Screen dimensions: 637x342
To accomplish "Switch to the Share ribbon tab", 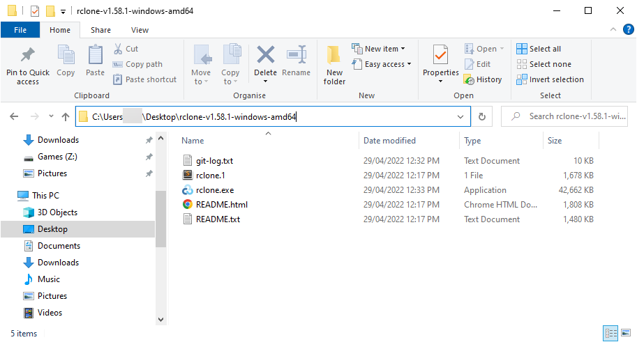I will coord(100,30).
